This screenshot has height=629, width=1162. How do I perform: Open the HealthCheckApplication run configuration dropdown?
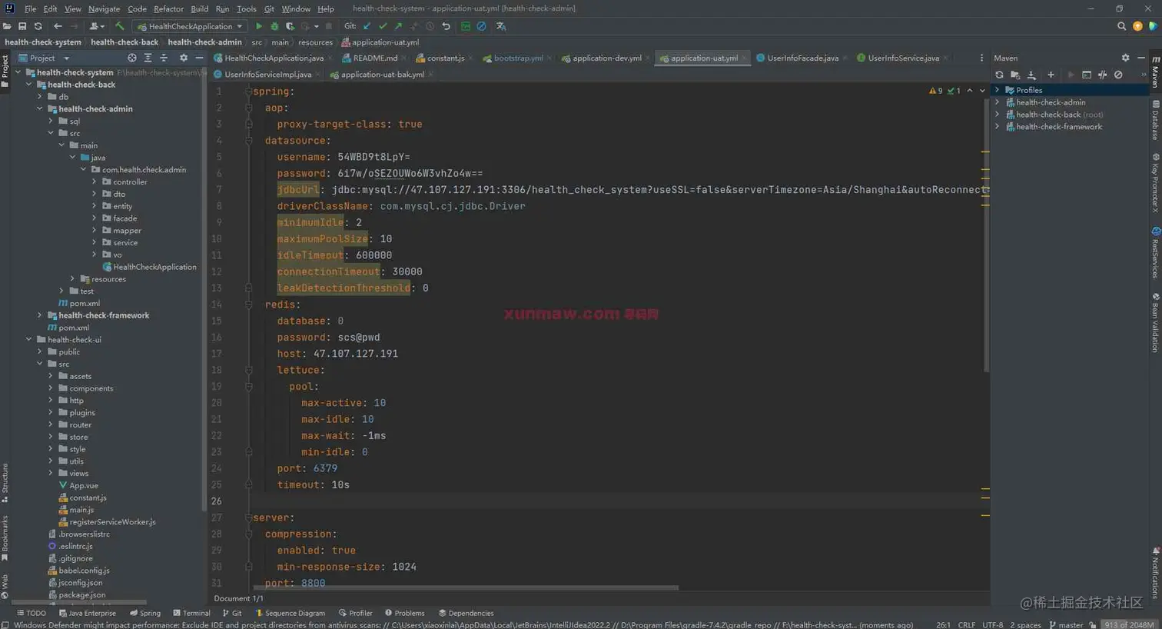coord(190,26)
